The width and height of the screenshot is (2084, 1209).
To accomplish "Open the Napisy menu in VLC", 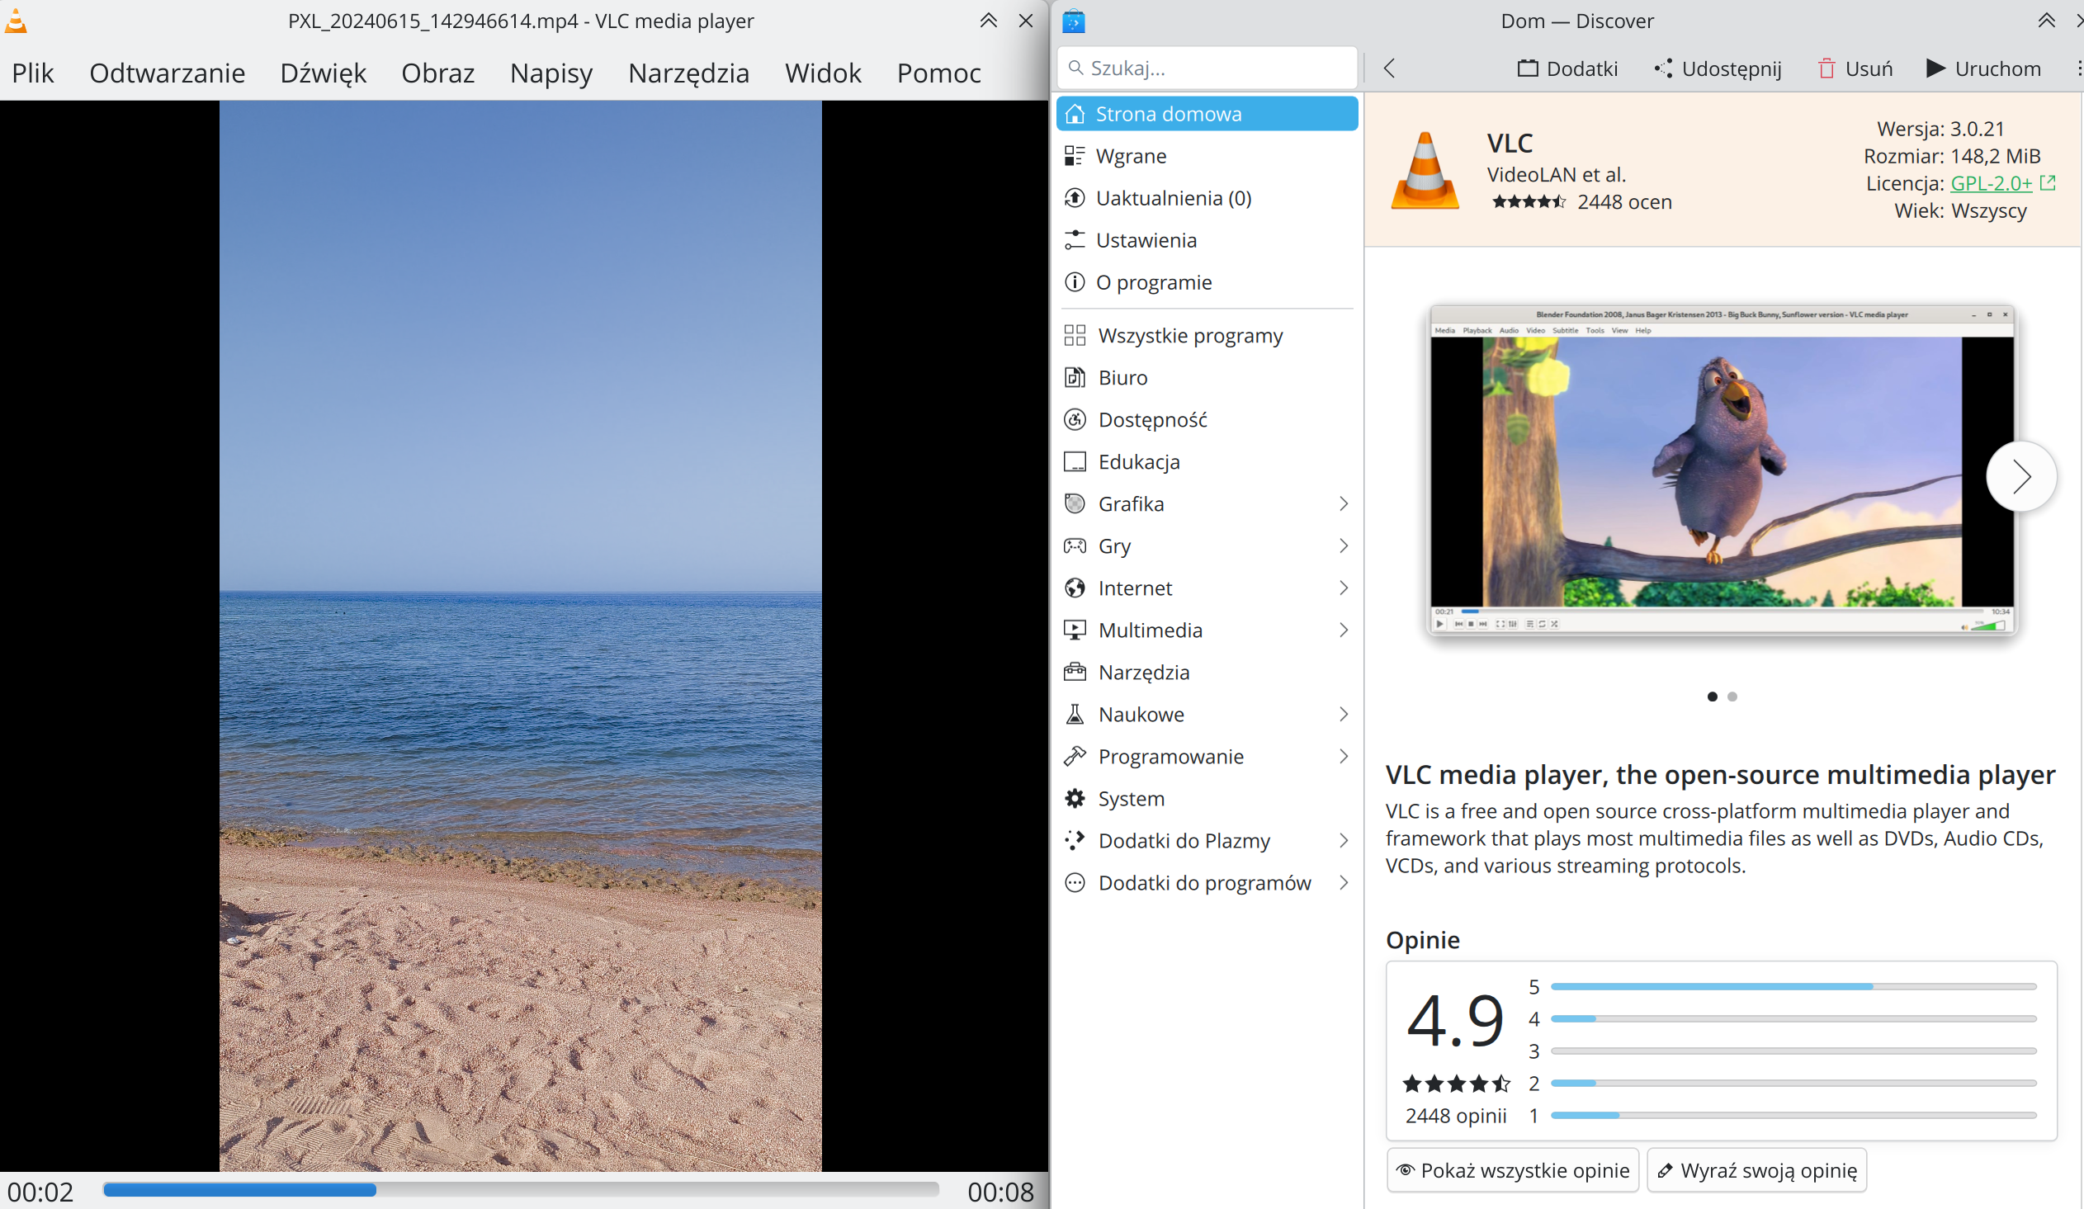I will point(551,73).
